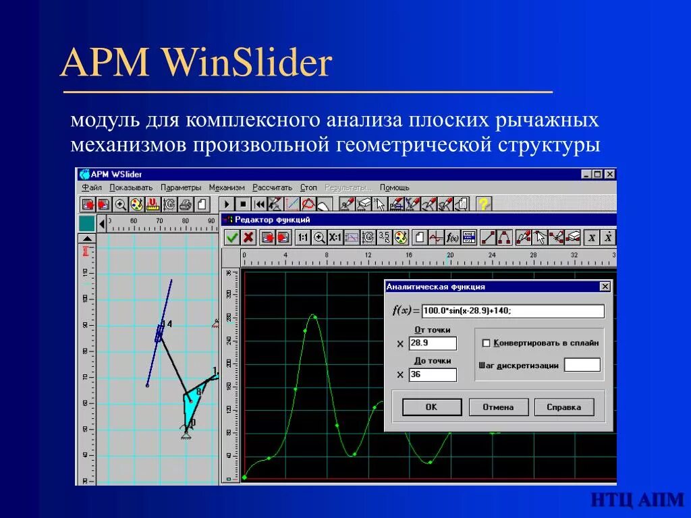Click the Шаг дискретизации input field
This screenshot has height=518, width=691.
(x=582, y=365)
